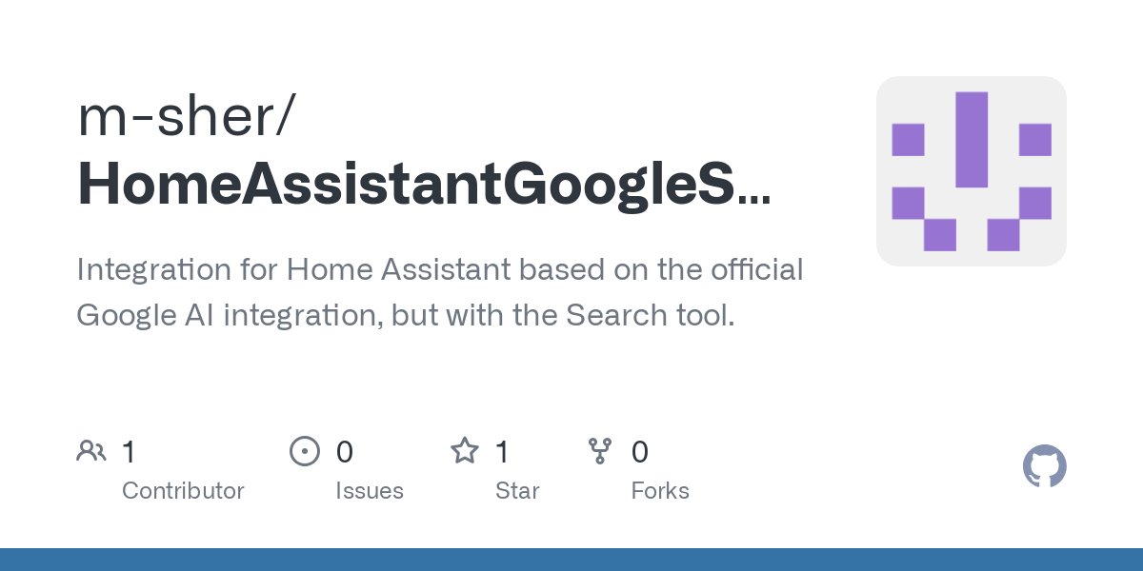The image size is (1143, 571).
Task: Click the forks count number 0
Action: (640, 451)
